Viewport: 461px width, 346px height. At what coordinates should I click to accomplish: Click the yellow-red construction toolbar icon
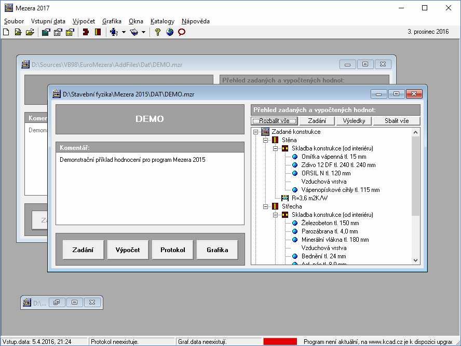pos(98,32)
